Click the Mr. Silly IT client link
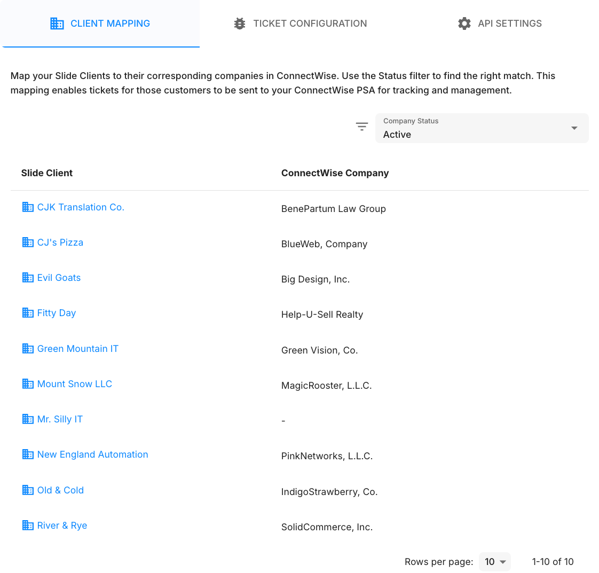Viewport: 599px width, 573px height. (x=60, y=419)
